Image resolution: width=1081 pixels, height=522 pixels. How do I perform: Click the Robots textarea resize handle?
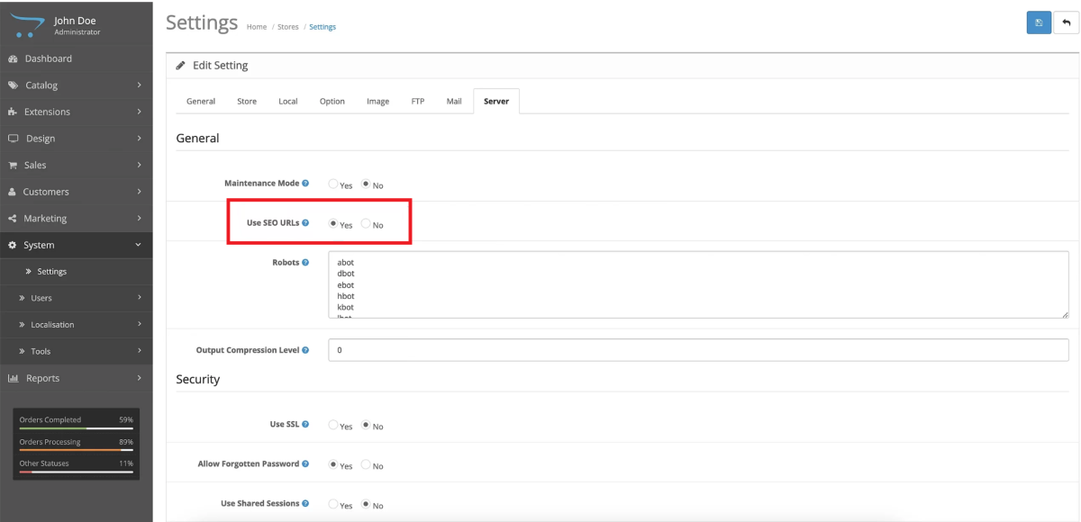[x=1065, y=314]
